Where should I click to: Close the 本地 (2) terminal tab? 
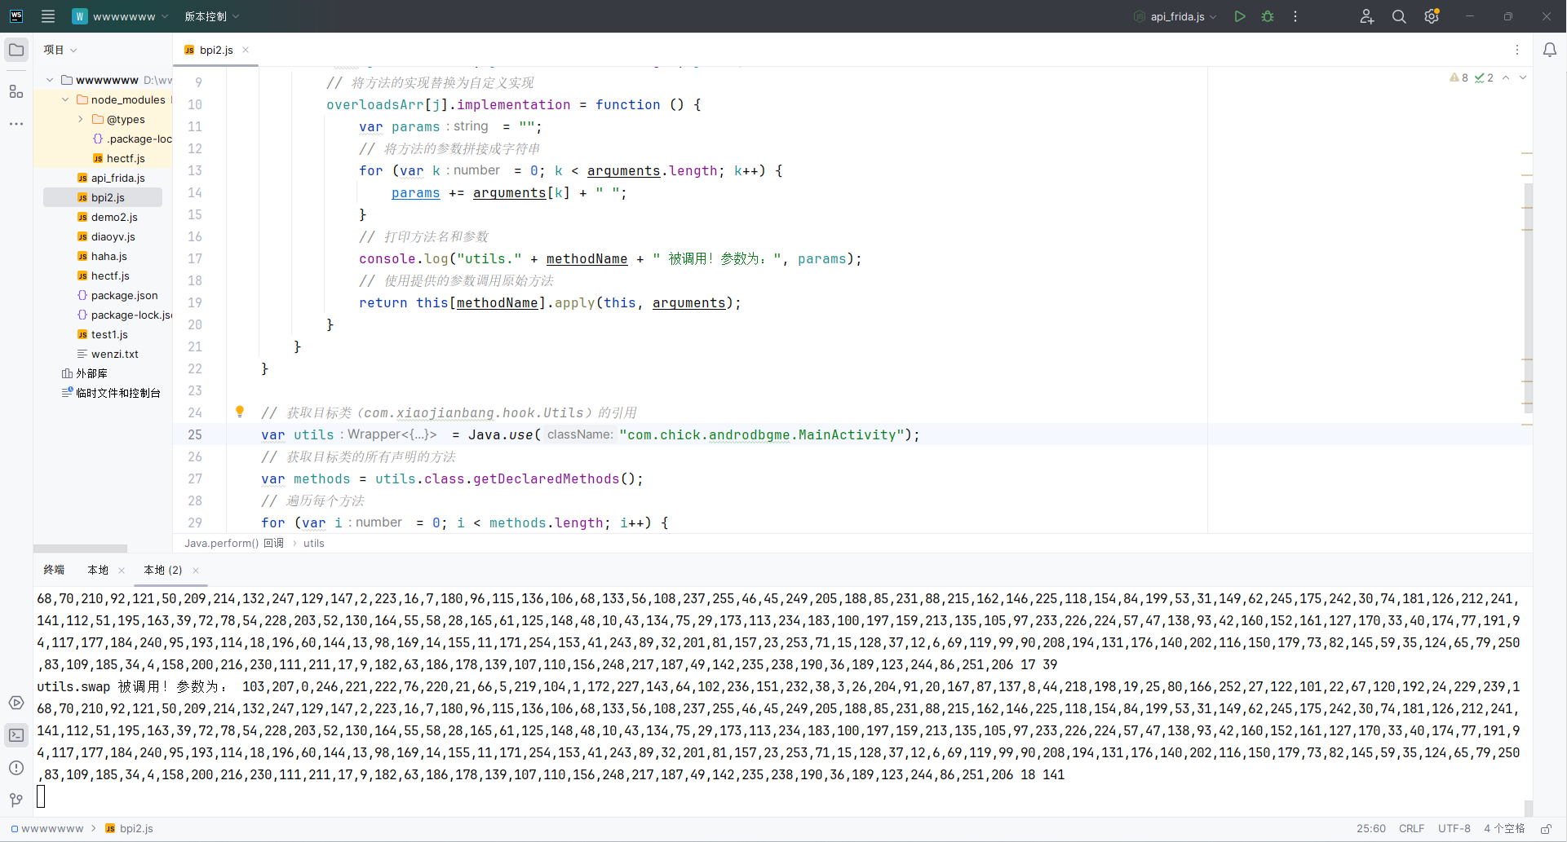[x=196, y=571]
